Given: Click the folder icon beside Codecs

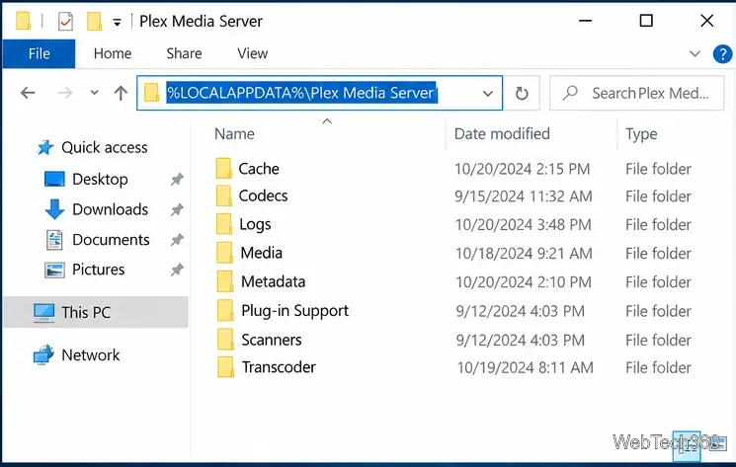Looking at the screenshot, I should click(224, 196).
